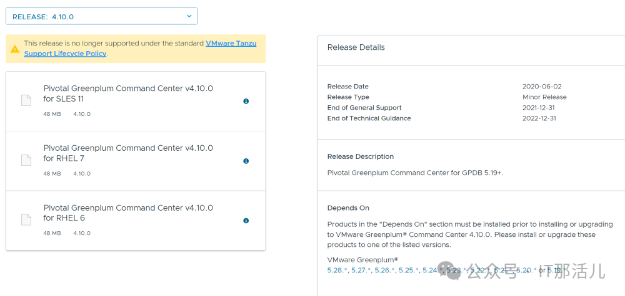Open the Greenplum 5.26.* version link

pyautogui.click(x=385, y=270)
